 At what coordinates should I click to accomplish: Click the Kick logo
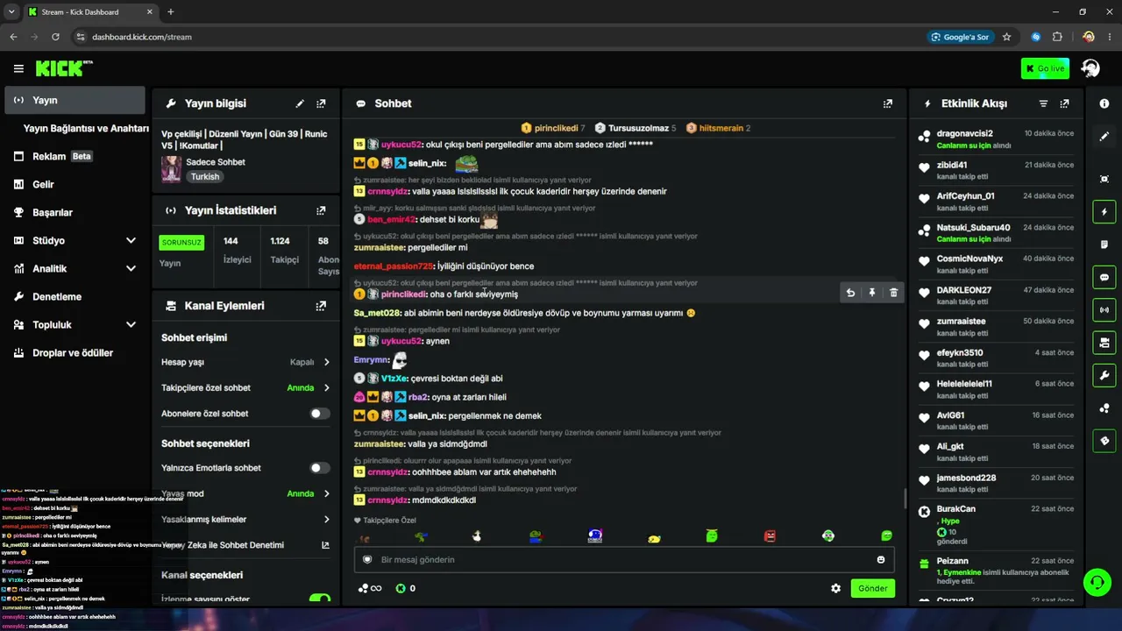(64, 68)
